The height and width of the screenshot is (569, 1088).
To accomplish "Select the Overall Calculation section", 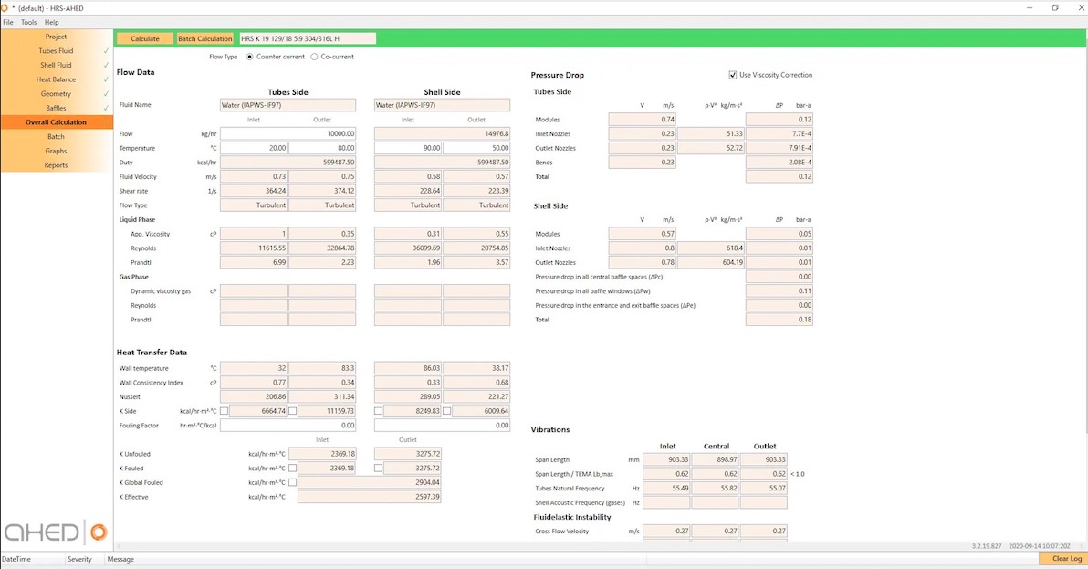I will coord(57,122).
